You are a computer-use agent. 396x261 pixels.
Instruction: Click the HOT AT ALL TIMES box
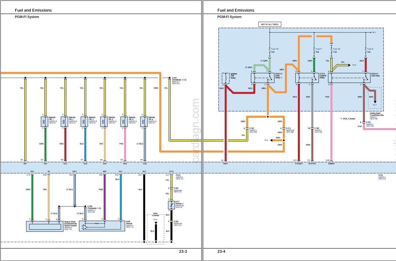(270, 24)
